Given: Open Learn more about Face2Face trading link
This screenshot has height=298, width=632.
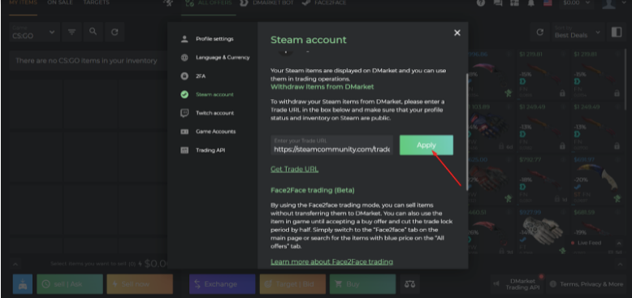Looking at the screenshot, I should 331,261.
